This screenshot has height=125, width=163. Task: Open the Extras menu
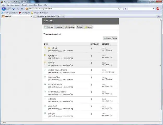tap(40, 5)
